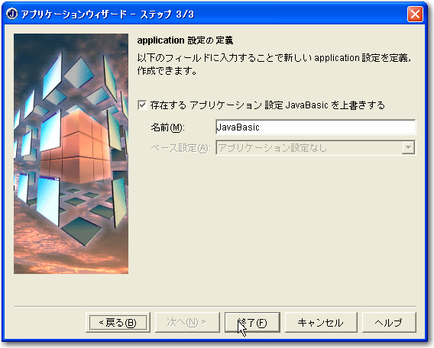Click the separator line above the buttons
Viewport: 434px width, 348px height.
click(x=215, y=307)
